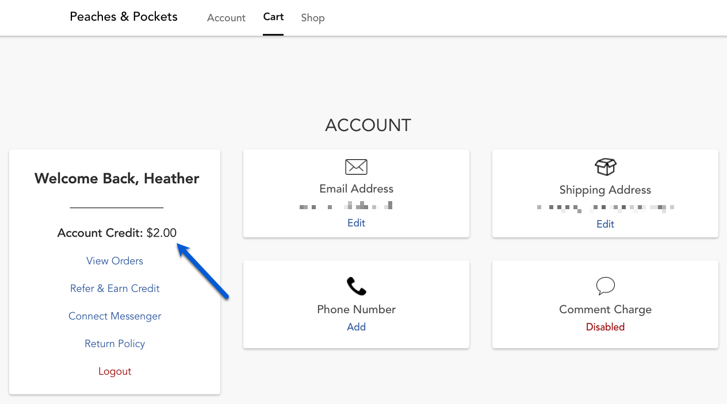The width and height of the screenshot is (727, 404).
Task: Click the Peaches & Pockets site title
Action: [x=124, y=17]
